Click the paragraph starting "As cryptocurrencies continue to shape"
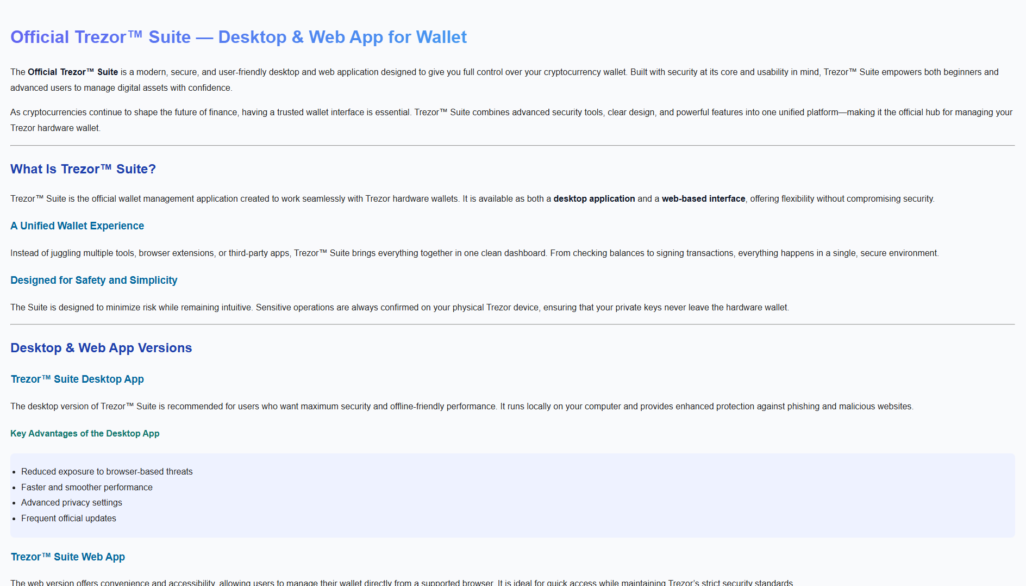The width and height of the screenshot is (1026, 586). (511, 120)
